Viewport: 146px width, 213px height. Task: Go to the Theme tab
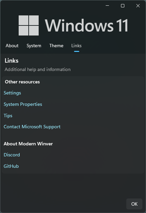pyautogui.click(x=56, y=46)
